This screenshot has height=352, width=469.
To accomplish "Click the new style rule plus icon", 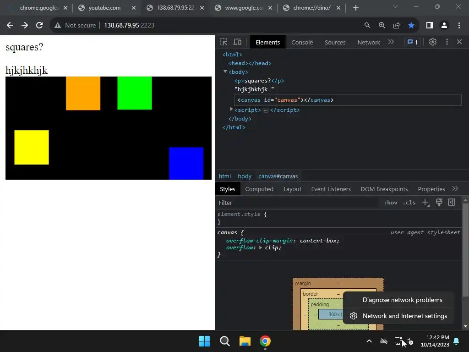I will [x=425, y=203].
